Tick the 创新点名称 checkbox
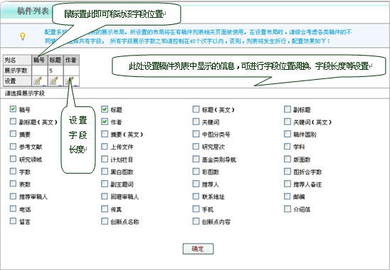This screenshot has height=270, width=390. click(x=105, y=221)
